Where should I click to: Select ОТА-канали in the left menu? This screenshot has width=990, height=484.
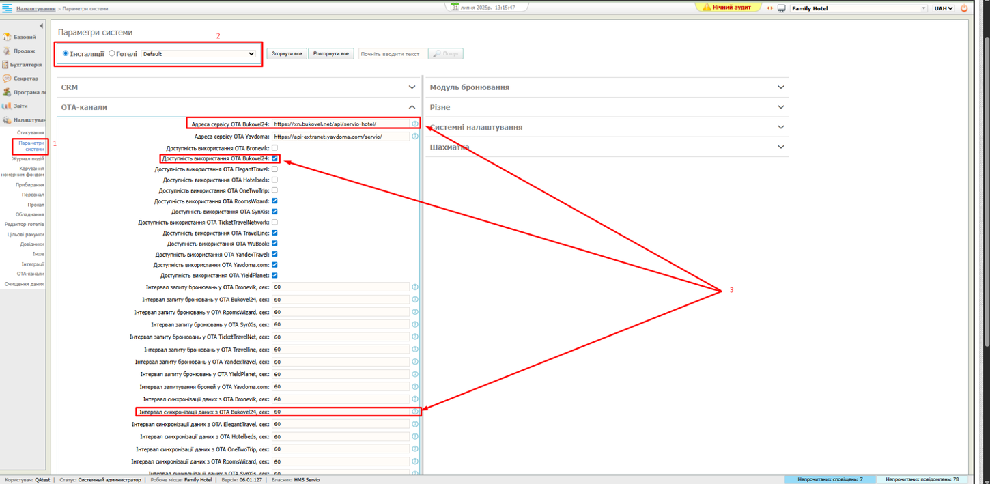pyautogui.click(x=30, y=272)
